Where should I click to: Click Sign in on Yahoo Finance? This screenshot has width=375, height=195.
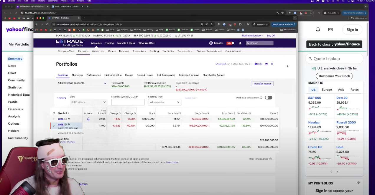pos(352,29)
